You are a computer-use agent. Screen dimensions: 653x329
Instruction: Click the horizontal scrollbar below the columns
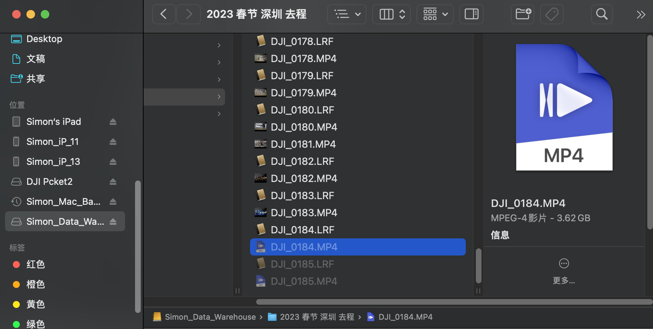[x=454, y=302]
